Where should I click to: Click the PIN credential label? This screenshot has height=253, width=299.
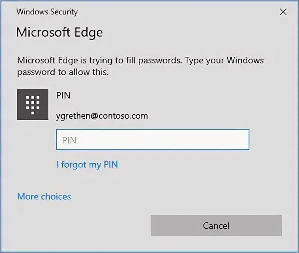(x=63, y=95)
